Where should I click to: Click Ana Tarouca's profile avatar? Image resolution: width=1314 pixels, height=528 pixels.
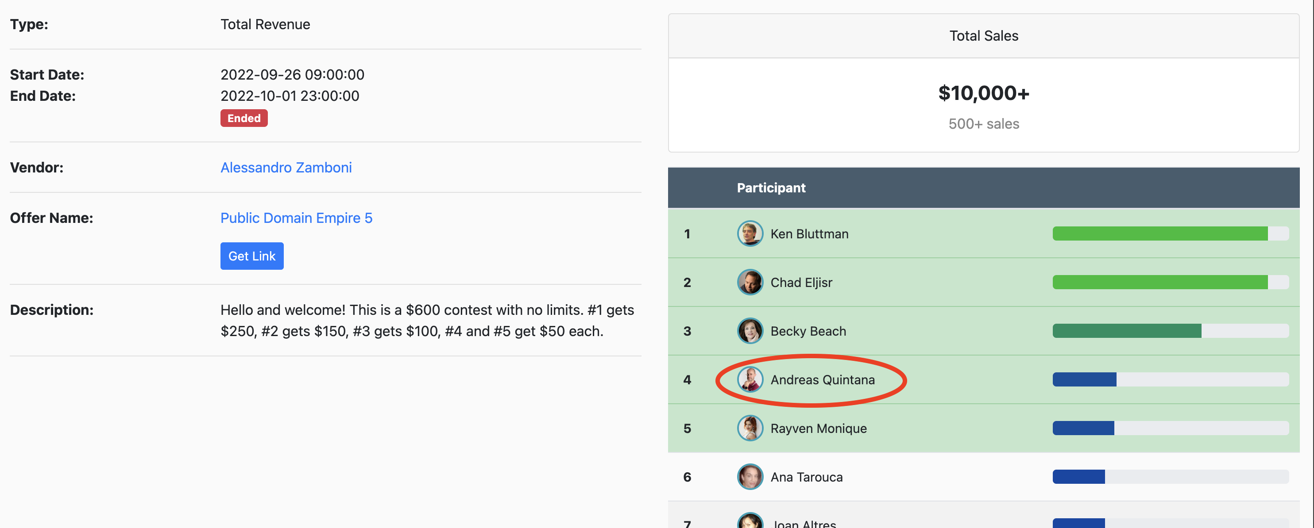coord(750,477)
